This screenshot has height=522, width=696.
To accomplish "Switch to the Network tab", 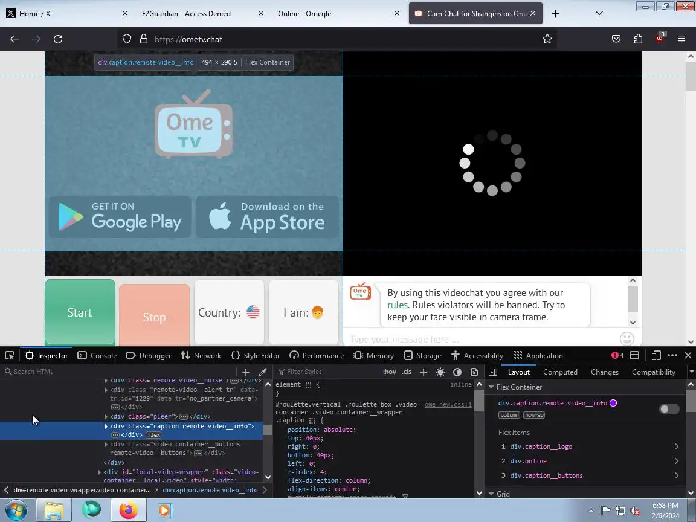I will pos(201,355).
